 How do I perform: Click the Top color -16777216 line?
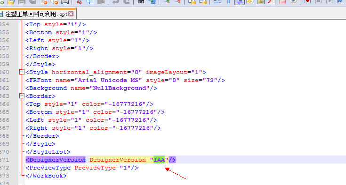click(89, 104)
